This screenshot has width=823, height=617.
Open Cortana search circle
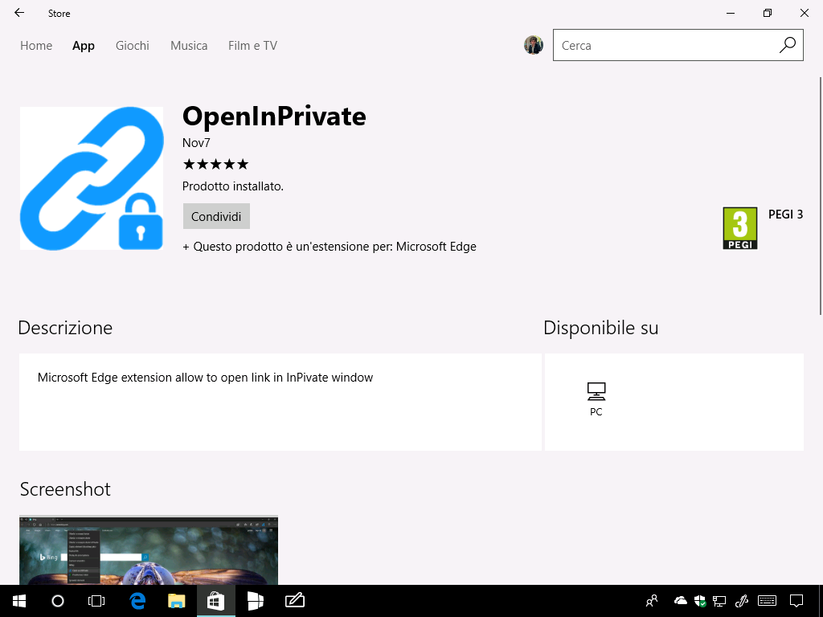point(58,601)
